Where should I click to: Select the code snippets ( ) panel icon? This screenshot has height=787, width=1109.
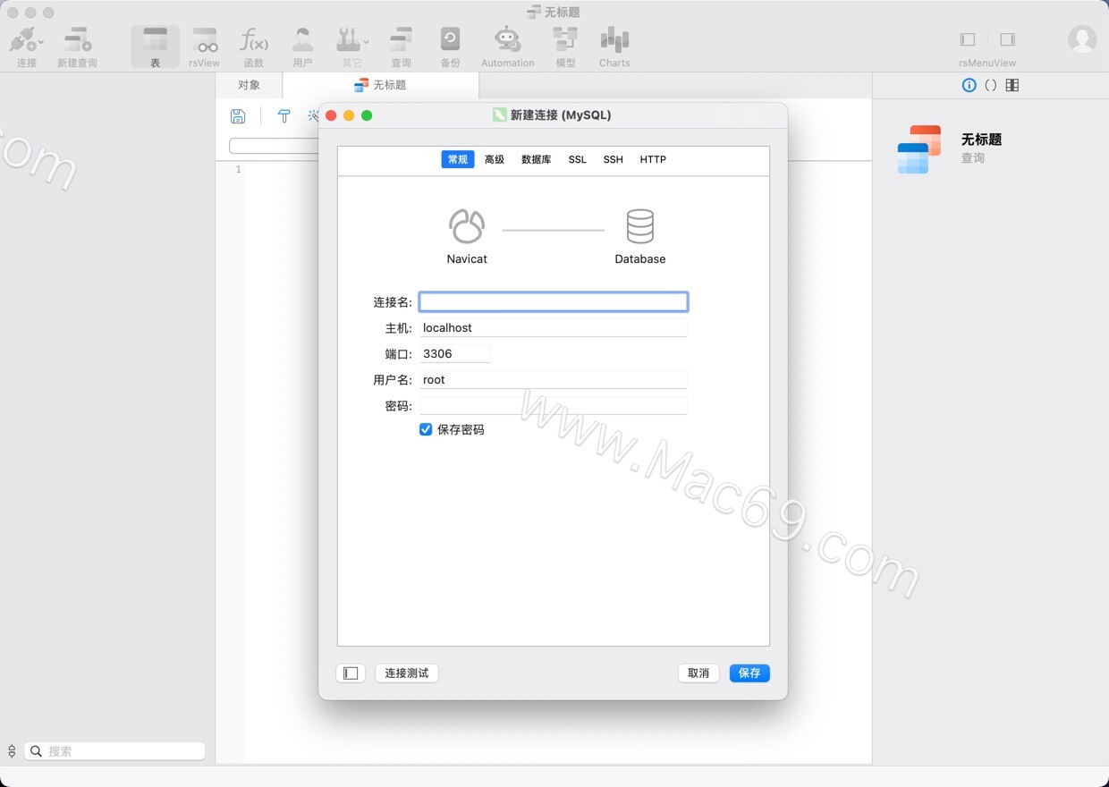(x=990, y=85)
